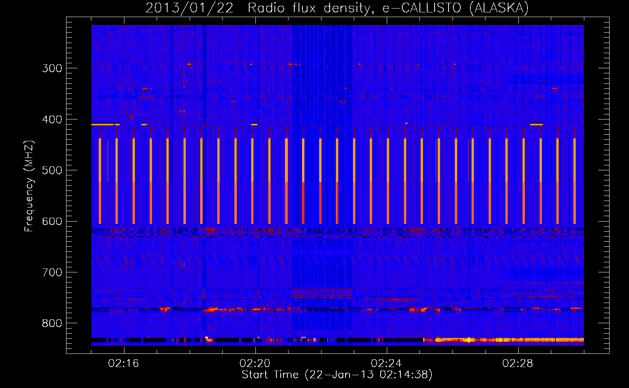Click the Start Time axis label
This screenshot has height=388, width=629.
coord(337,374)
